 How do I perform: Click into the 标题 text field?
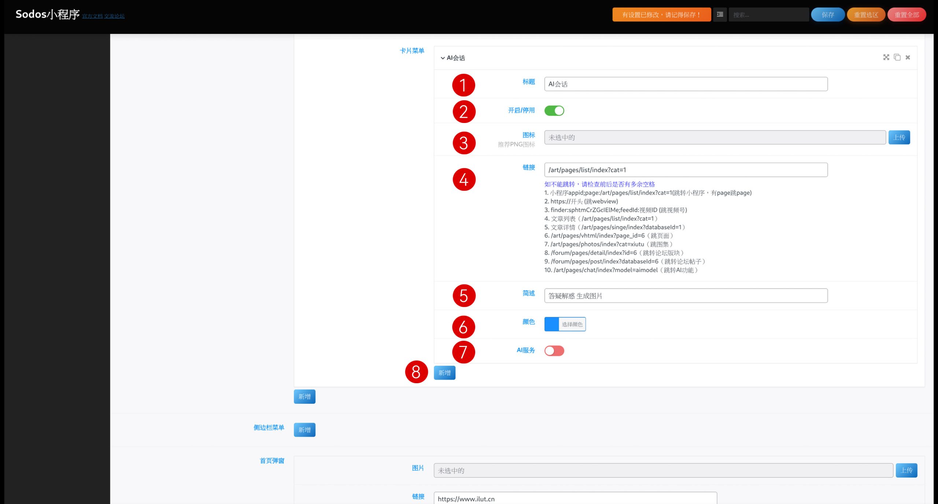pyautogui.click(x=686, y=84)
